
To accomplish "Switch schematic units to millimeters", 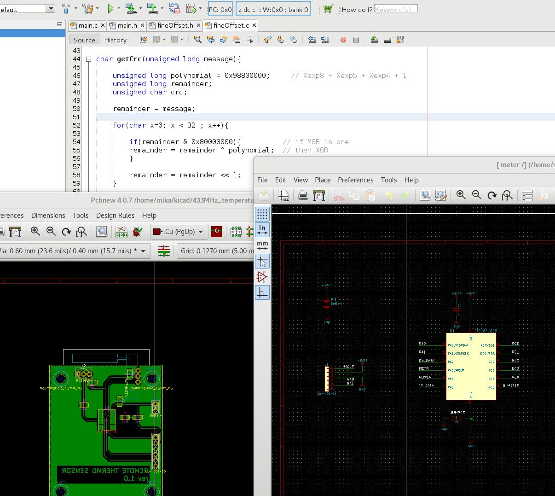I will 262,245.
